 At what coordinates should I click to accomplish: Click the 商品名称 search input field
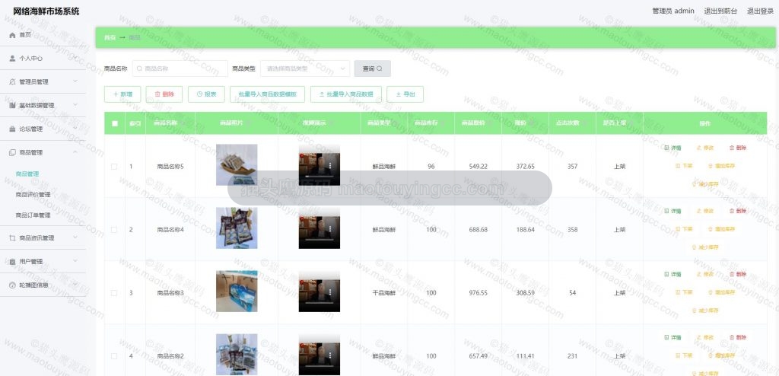[180, 69]
